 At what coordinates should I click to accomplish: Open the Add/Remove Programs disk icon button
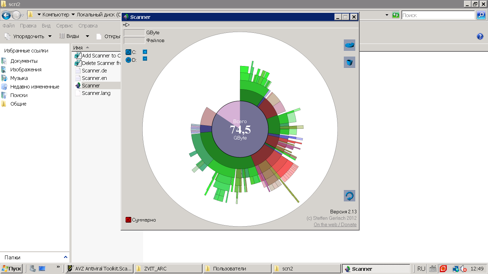click(350, 45)
